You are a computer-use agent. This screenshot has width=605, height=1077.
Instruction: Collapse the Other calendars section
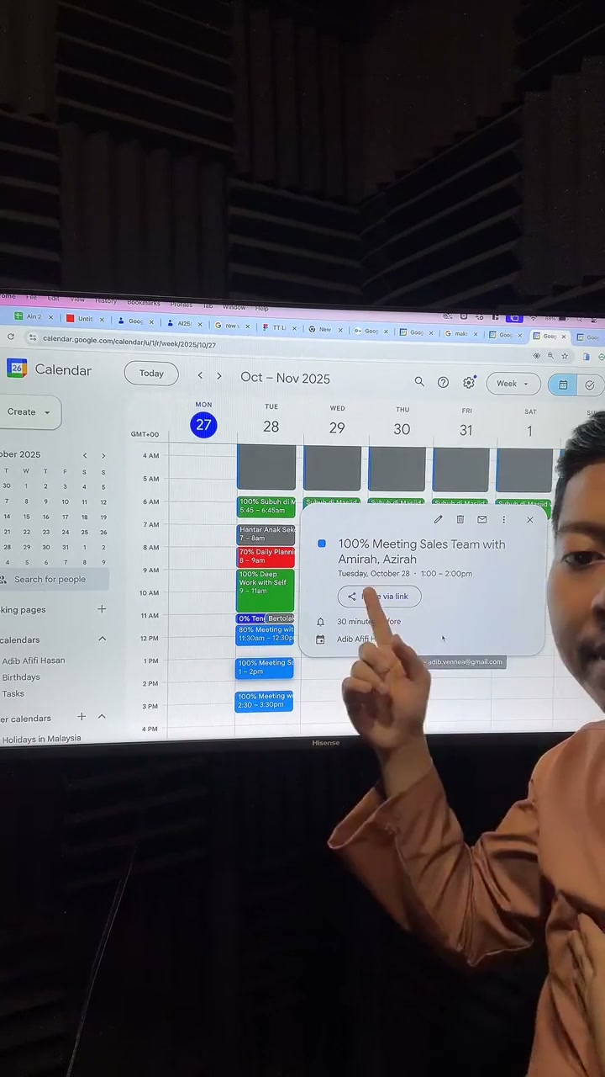(102, 716)
